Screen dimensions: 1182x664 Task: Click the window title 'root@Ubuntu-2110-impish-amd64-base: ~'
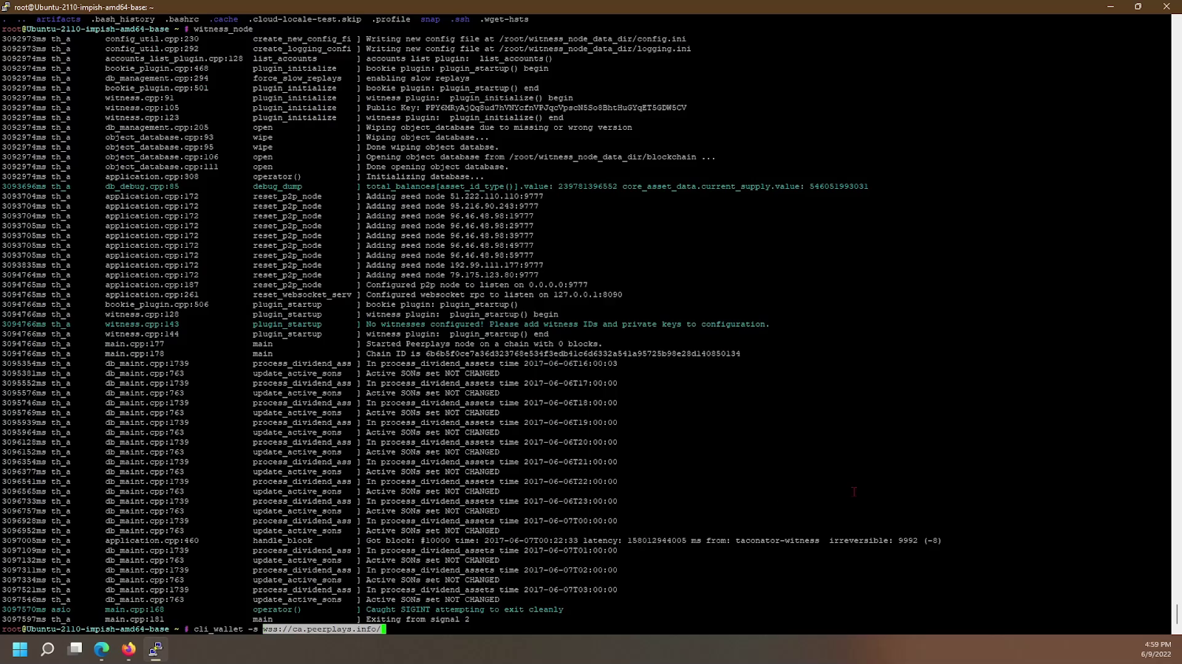click(x=84, y=7)
